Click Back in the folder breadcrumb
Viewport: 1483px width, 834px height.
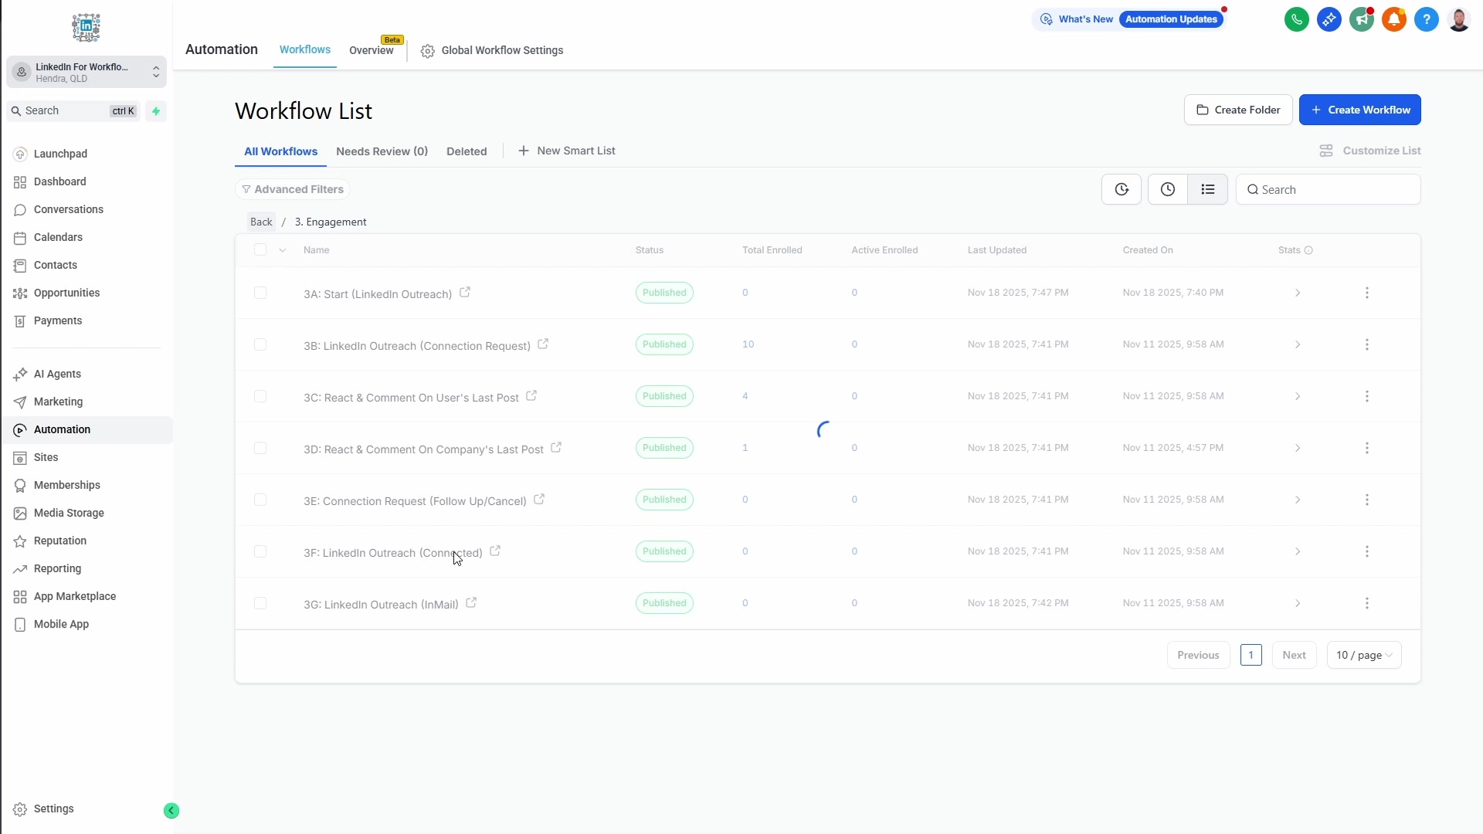[261, 222]
